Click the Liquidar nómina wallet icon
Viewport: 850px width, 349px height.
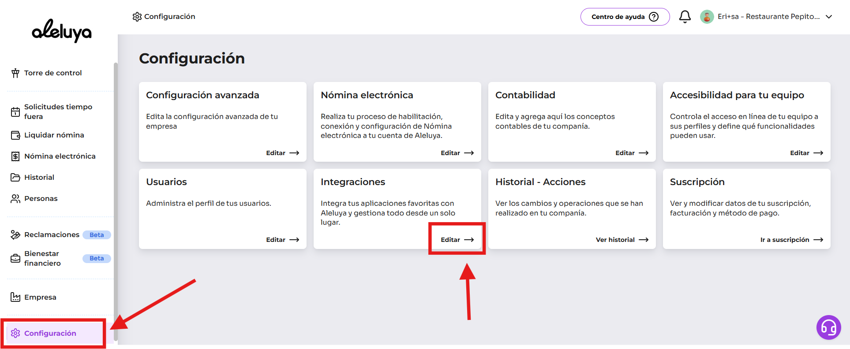click(x=15, y=135)
